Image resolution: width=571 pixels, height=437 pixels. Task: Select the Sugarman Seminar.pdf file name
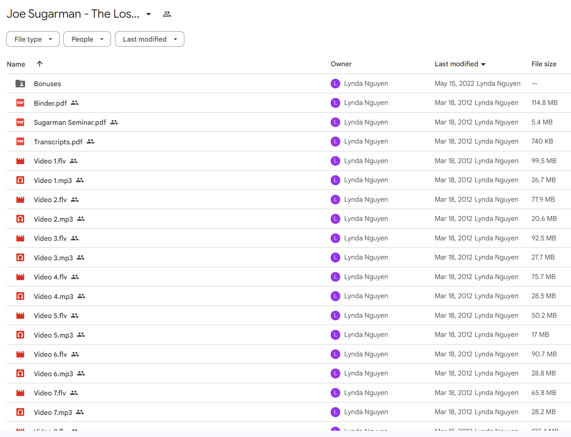tap(70, 122)
